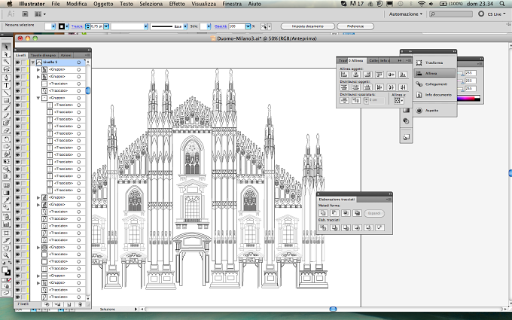Screen dimensions: 512x320
Task: Choose the Paintbrush tool
Action: tap(6, 108)
